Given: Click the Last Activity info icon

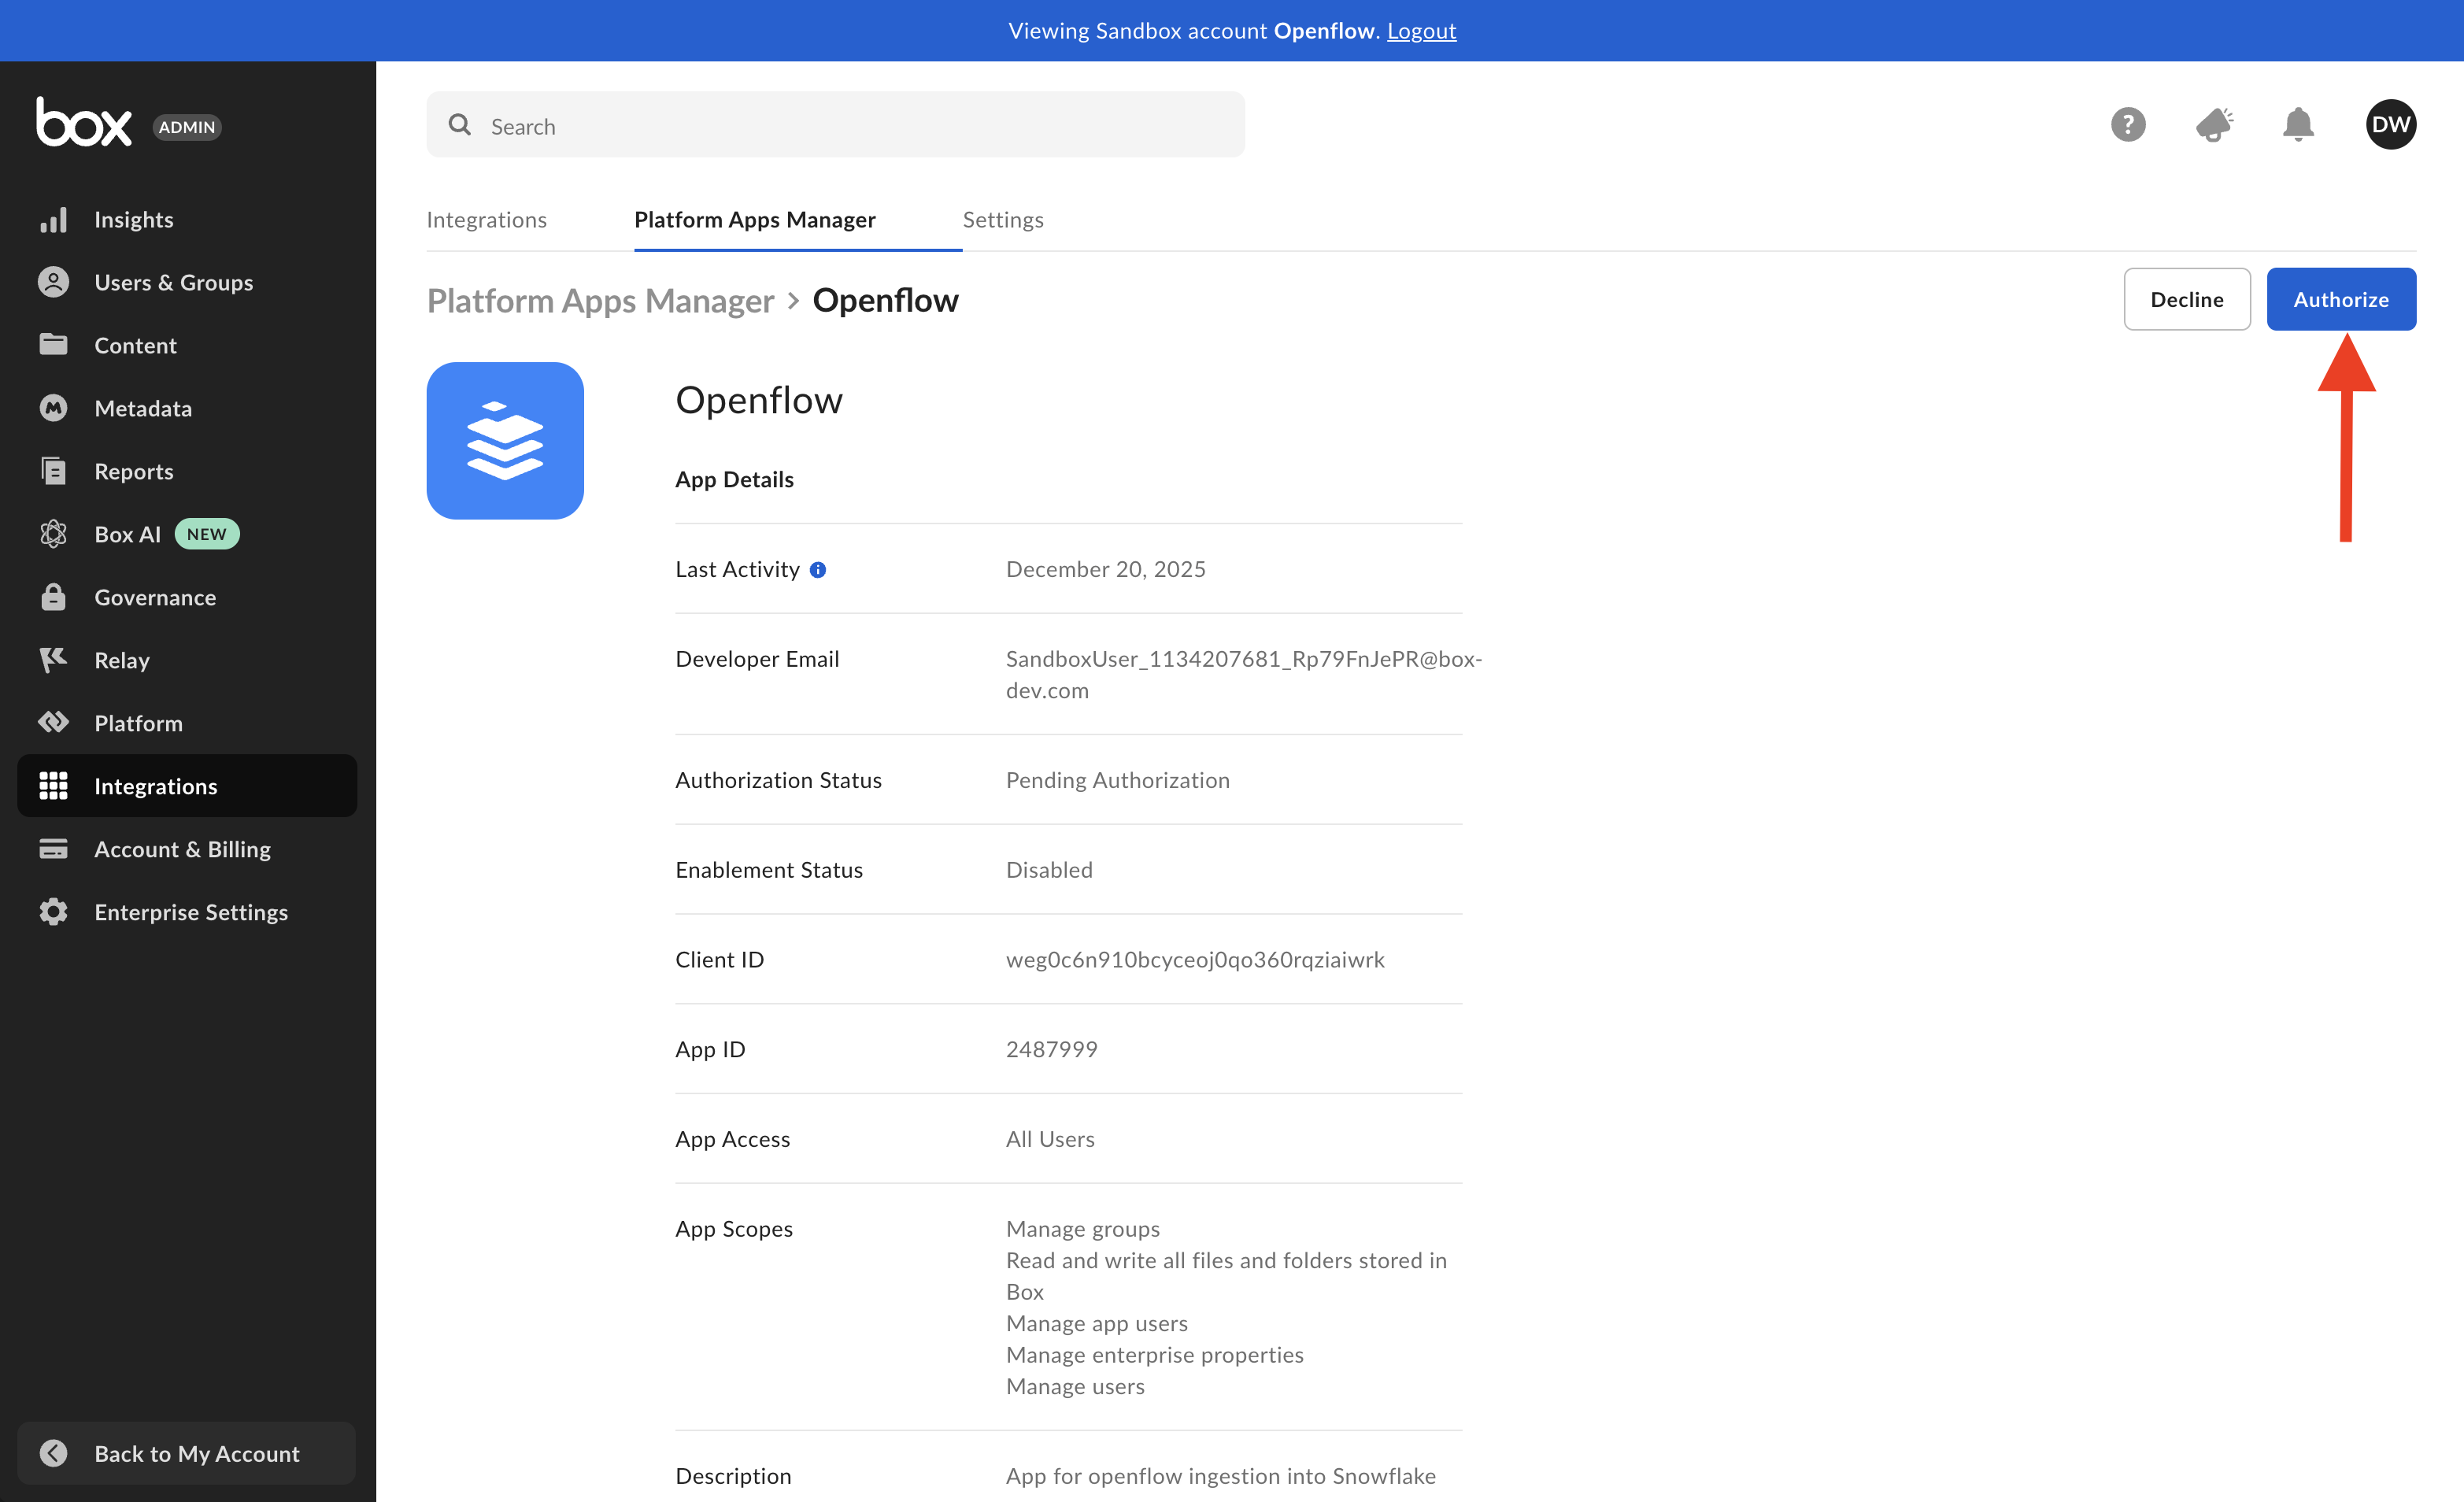Looking at the screenshot, I should coord(818,570).
